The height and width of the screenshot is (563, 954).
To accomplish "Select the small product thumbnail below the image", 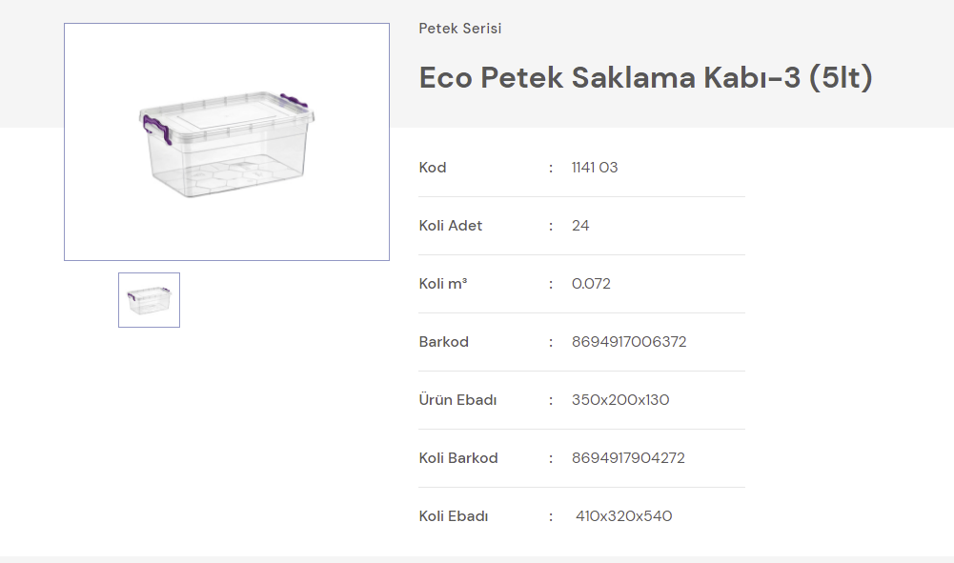I will click(x=149, y=300).
